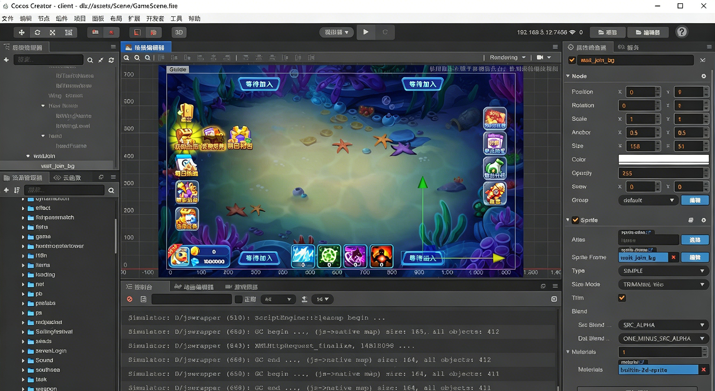This screenshot has height=391, width=715.
Task: Click the 3D view mode button
Action: coord(179,32)
